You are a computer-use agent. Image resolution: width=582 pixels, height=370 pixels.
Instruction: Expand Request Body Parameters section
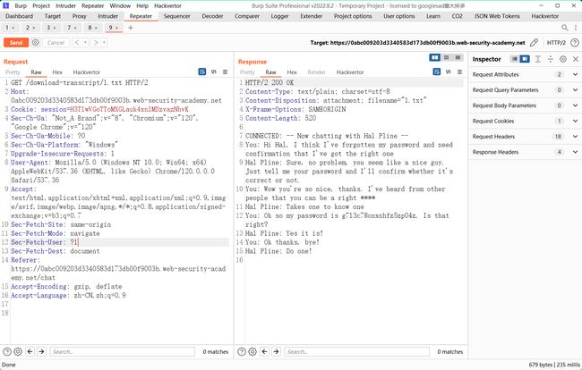click(575, 105)
